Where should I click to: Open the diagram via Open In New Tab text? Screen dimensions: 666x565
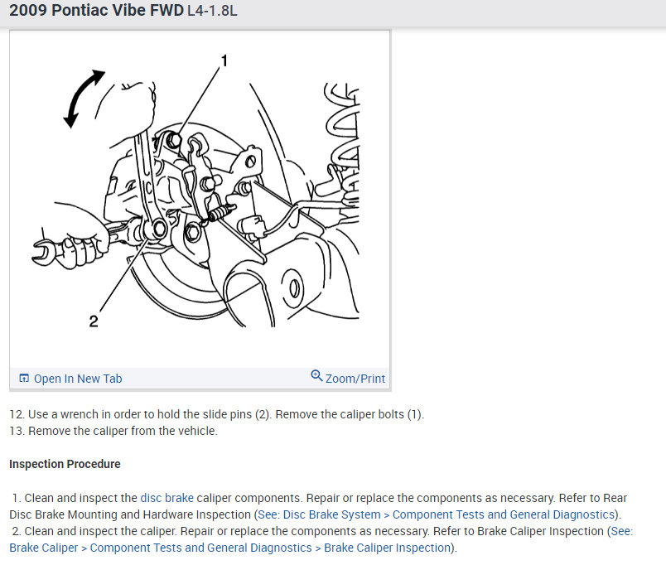[x=78, y=379]
